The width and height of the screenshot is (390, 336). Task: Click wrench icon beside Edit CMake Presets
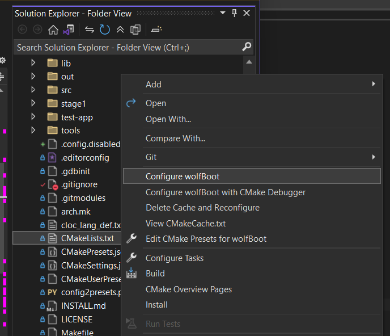(132, 238)
